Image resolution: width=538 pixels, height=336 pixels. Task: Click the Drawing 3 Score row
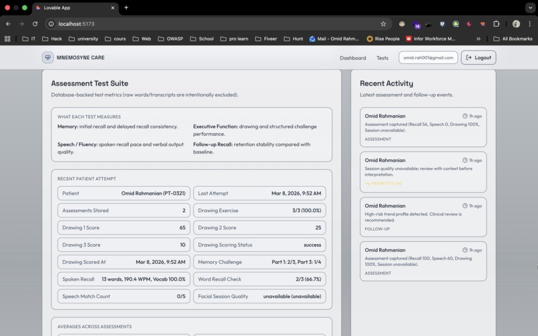point(124,245)
